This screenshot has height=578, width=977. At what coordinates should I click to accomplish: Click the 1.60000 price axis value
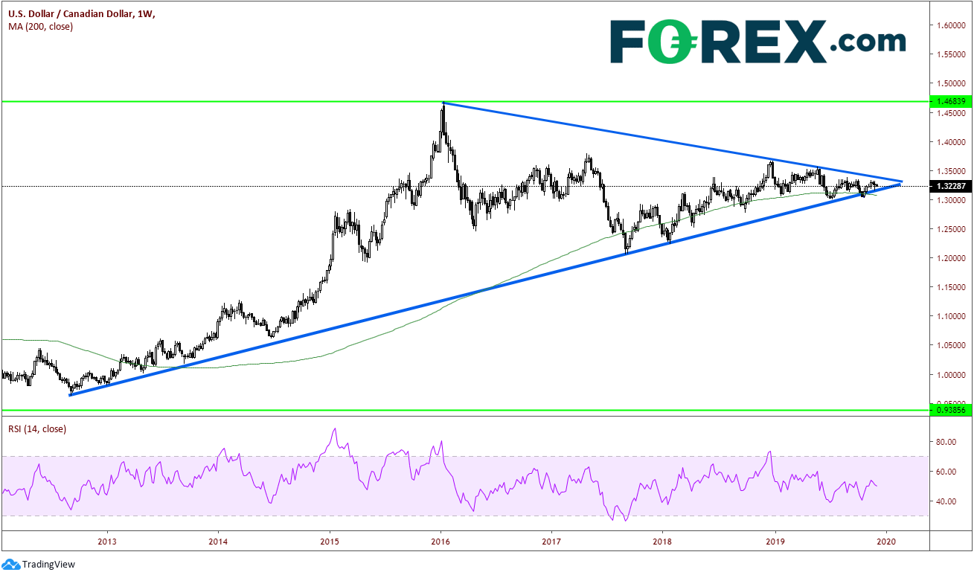click(x=952, y=25)
